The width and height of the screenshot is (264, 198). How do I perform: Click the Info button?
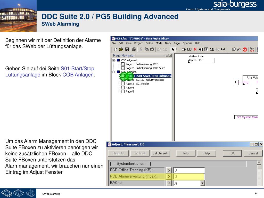coord(186,153)
